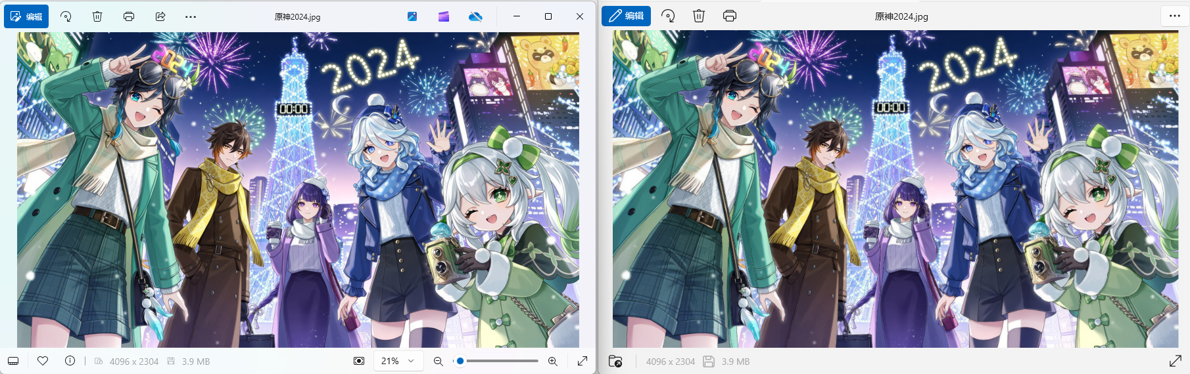Toggle the filmstrip in left window
1190x374 pixels.
coord(13,361)
